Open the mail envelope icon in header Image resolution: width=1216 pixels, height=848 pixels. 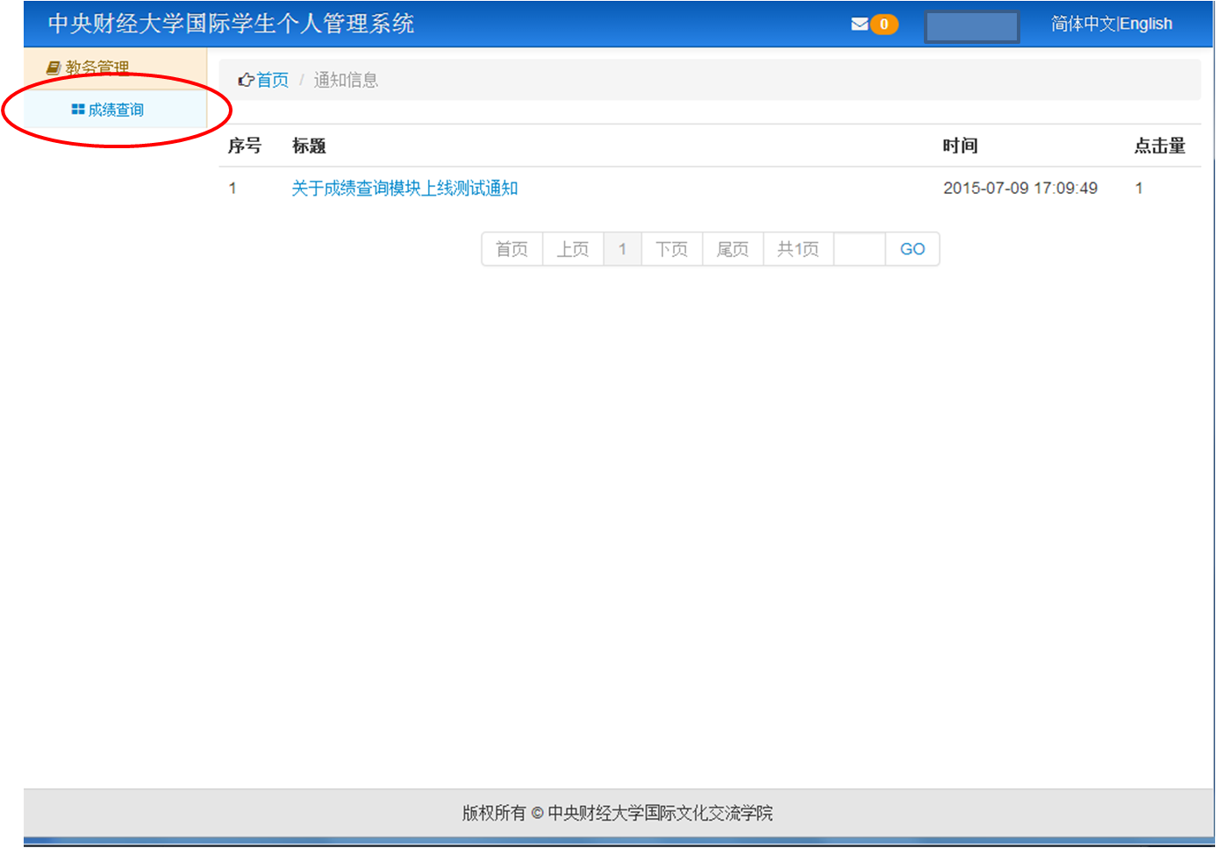pos(859,25)
